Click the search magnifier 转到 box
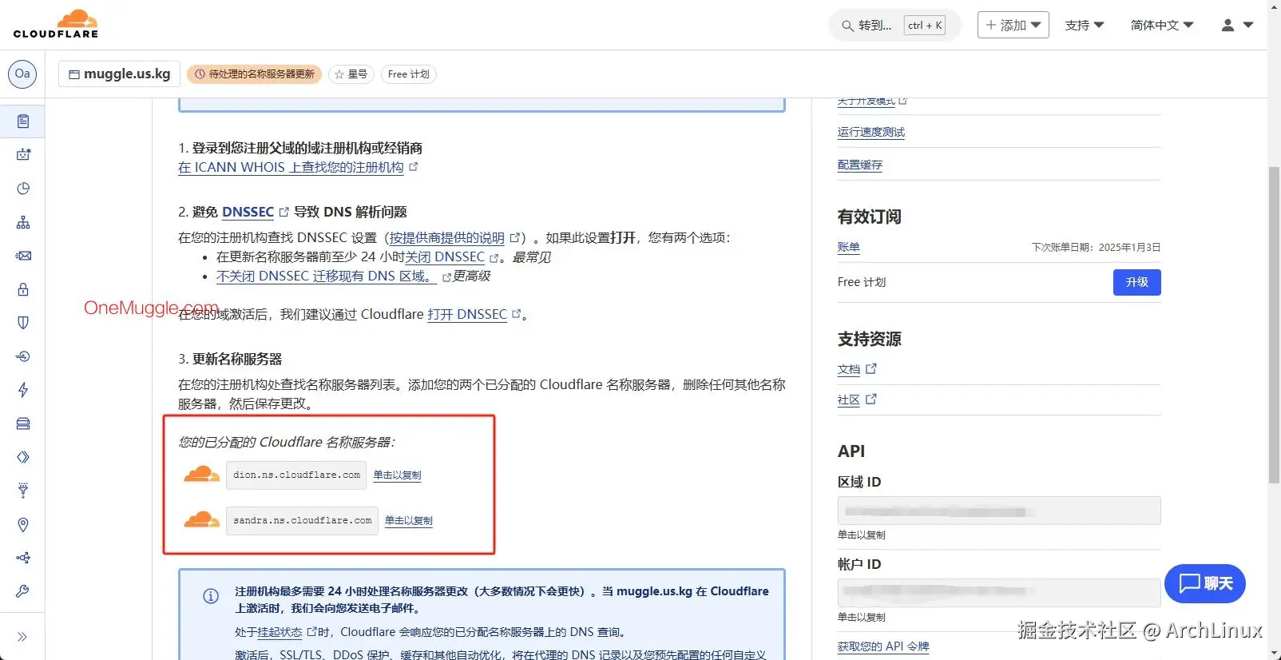 point(894,25)
